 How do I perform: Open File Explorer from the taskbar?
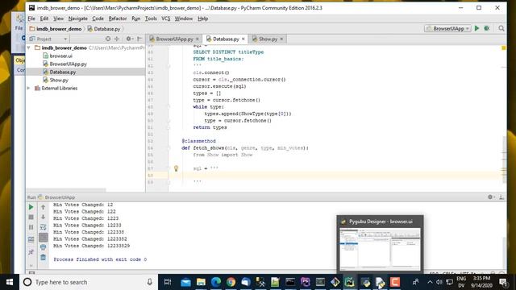201,282
